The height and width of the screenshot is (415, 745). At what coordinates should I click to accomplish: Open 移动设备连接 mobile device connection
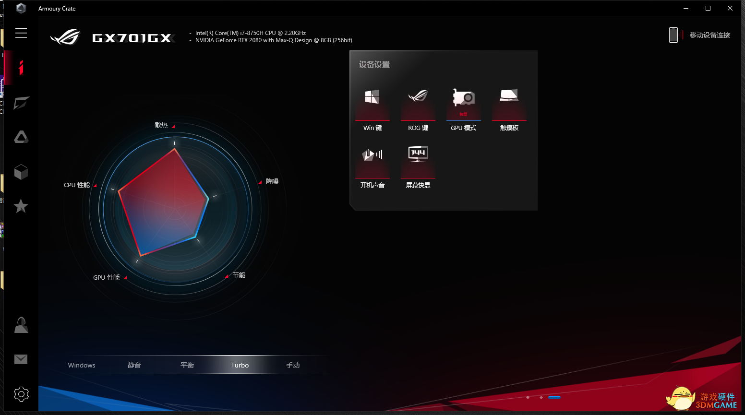700,35
